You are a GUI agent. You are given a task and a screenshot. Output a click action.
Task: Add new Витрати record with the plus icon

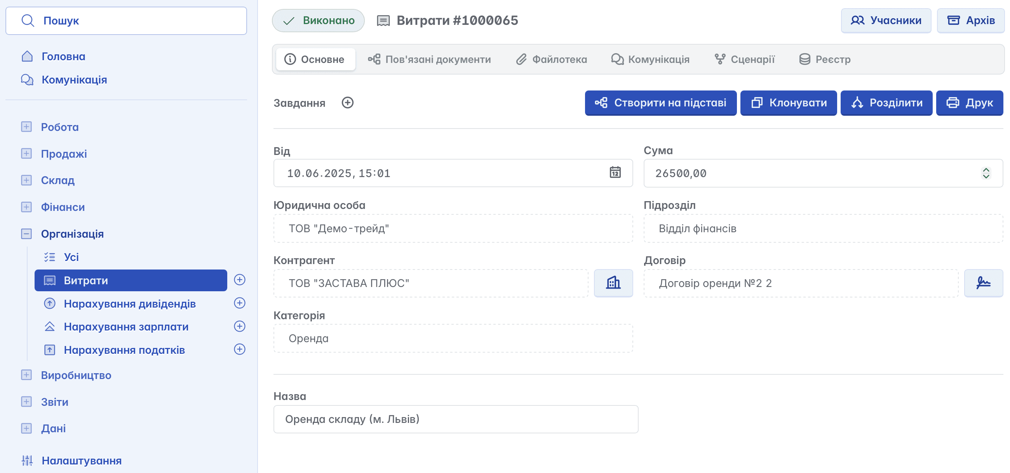240,280
